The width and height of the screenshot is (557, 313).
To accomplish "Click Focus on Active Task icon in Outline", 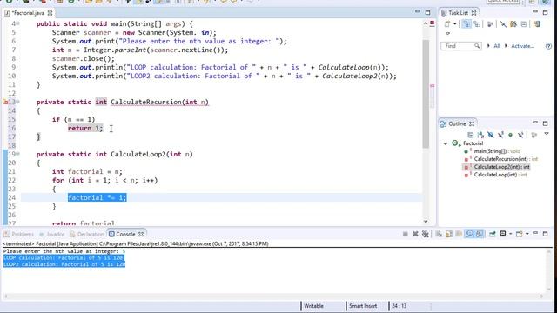I will 534,135.
